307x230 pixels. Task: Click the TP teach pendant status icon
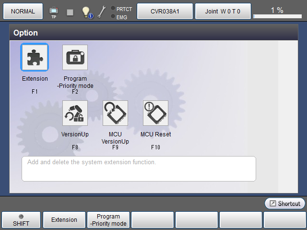(x=54, y=11)
